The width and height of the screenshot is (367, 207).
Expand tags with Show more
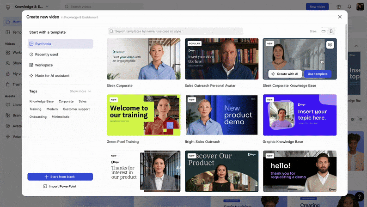point(80,91)
